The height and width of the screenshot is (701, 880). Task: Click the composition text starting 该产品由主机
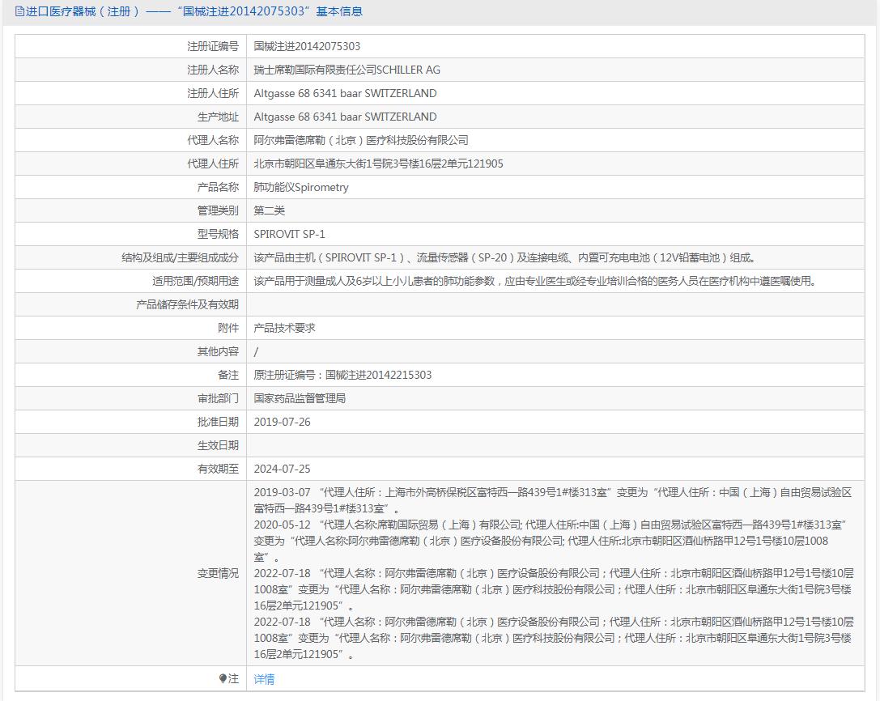pyautogui.click(x=504, y=257)
